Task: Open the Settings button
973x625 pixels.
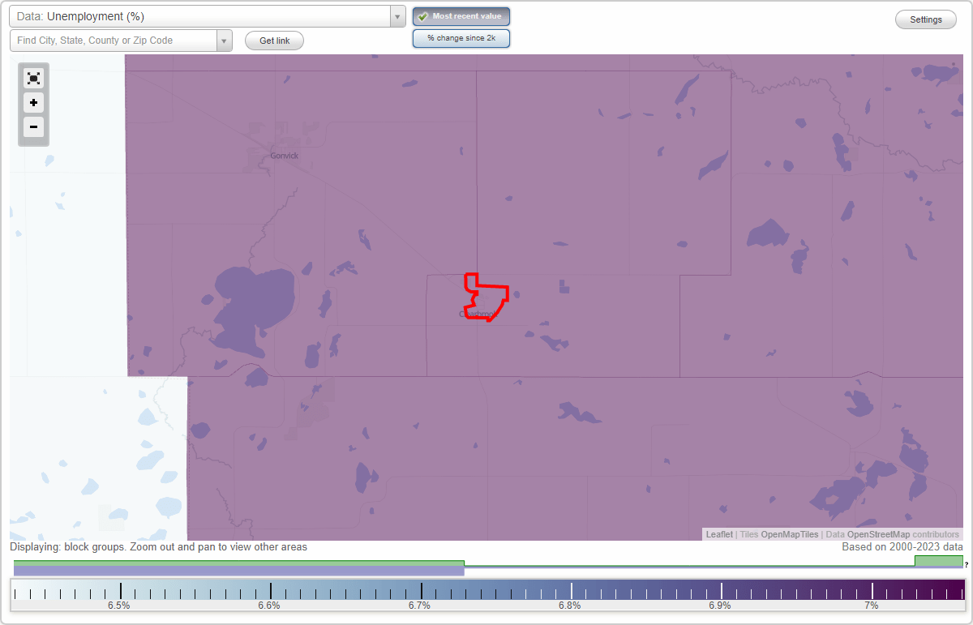Action: click(926, 20)
